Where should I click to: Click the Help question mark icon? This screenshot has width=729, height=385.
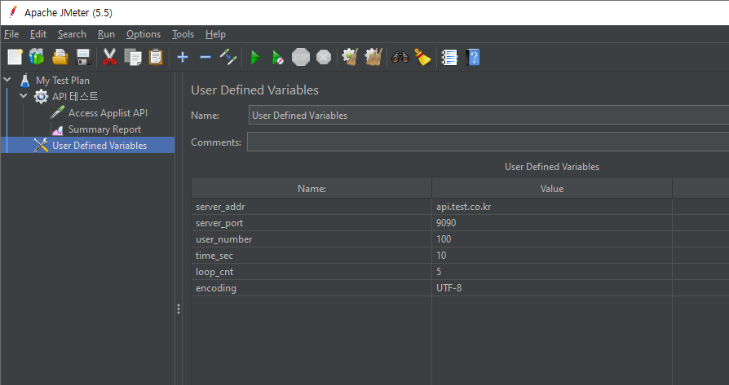(x=473, y=57)
